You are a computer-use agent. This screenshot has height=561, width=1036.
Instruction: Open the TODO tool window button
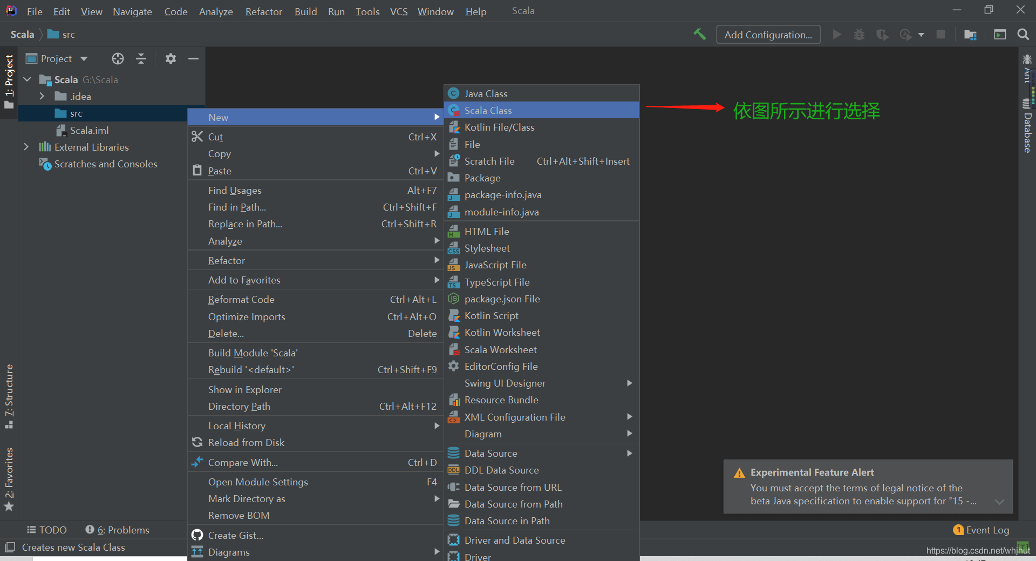coord(47,530)
